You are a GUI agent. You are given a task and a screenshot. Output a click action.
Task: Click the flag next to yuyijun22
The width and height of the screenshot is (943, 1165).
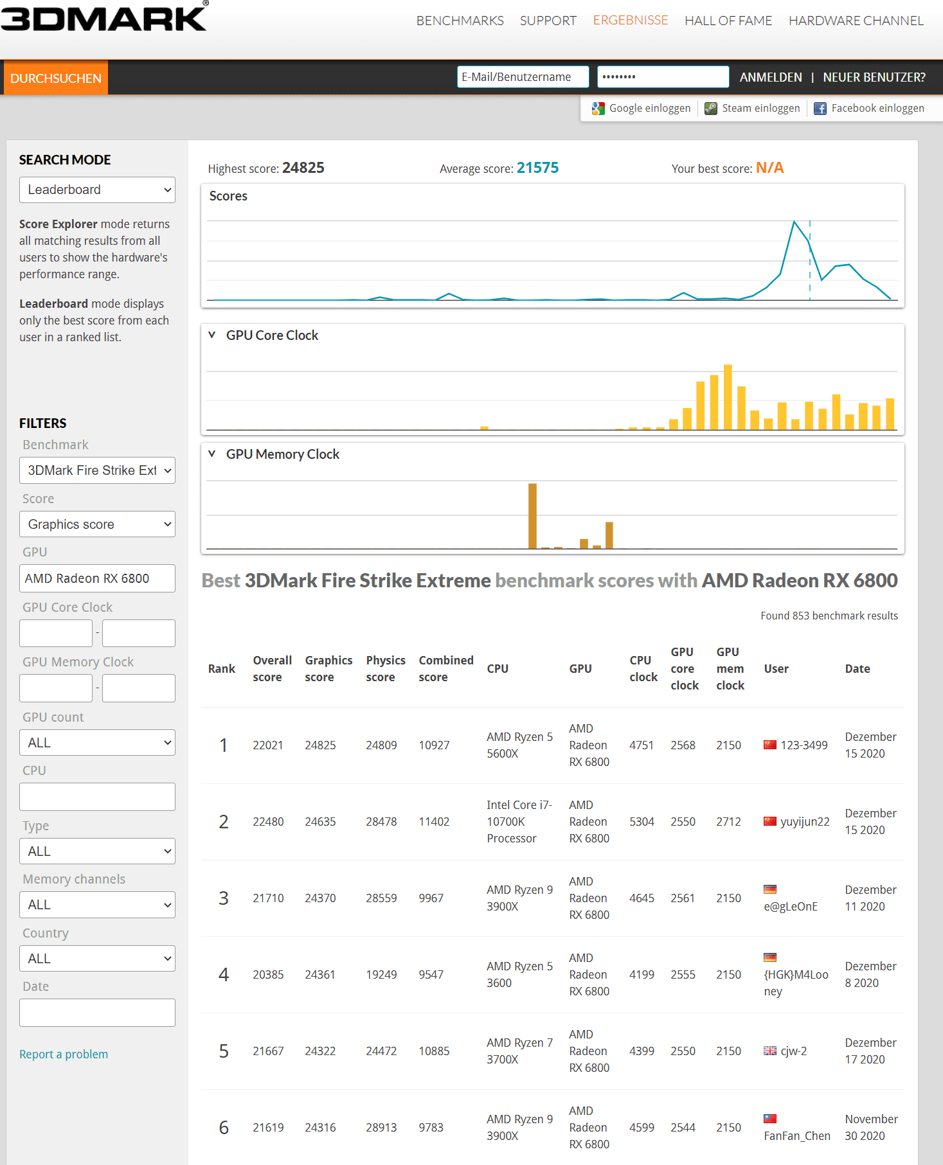(770, 821)
